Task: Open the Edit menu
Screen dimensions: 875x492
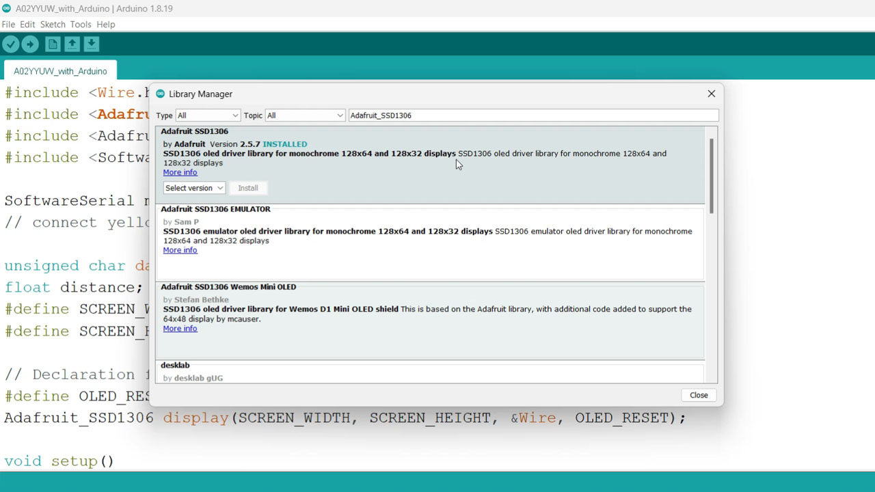Action: pyautogui.click(x=27, y=24)
